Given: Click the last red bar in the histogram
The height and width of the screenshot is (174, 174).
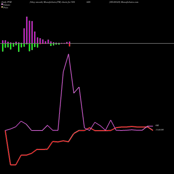Looking at the screenshot, I should point(70,45).
